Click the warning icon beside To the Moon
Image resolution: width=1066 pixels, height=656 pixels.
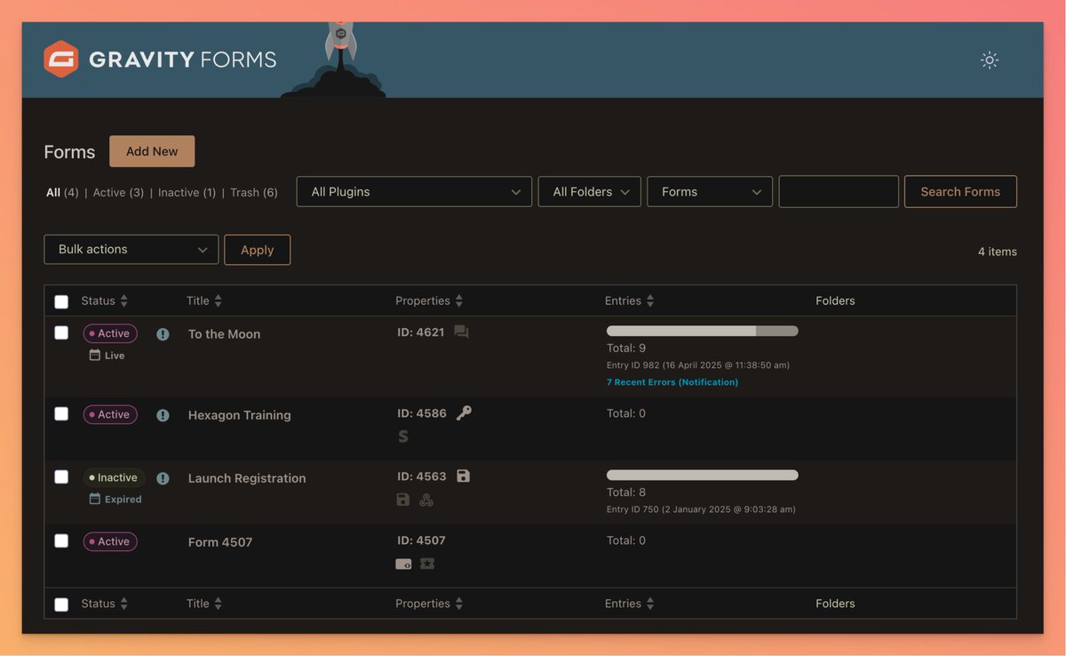163,332
